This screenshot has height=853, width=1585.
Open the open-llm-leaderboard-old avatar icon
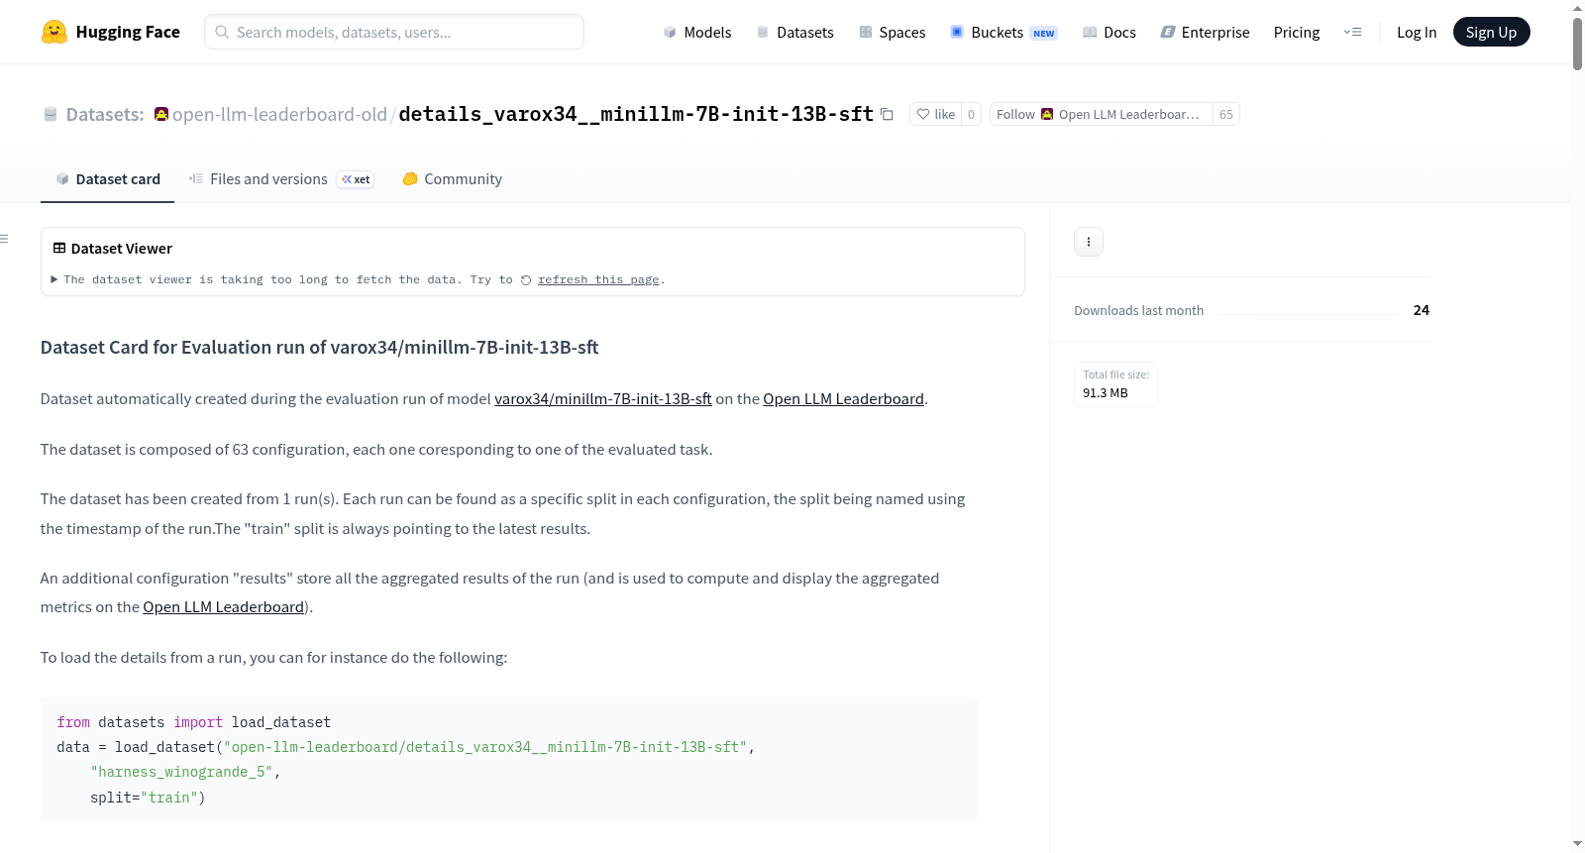161,114
